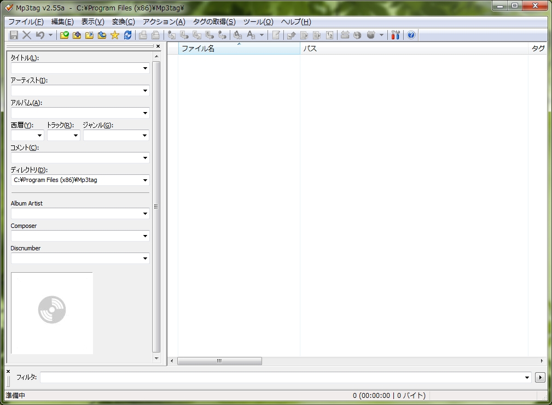Open the タグの取得(S) menu
The image size is (552, 405).
[x=214, y=22]
